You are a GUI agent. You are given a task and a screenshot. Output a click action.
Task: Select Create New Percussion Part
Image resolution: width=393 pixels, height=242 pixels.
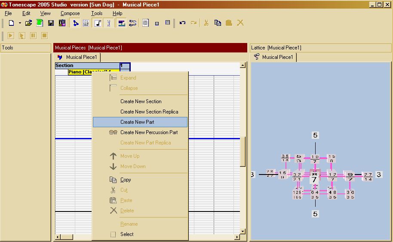click(140, 132)
